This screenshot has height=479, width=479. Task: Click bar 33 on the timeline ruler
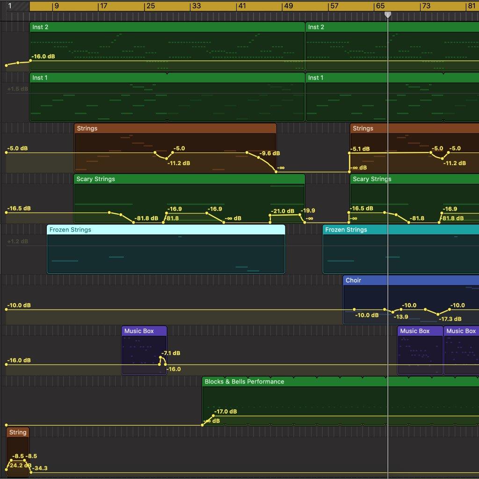(196, 6)
